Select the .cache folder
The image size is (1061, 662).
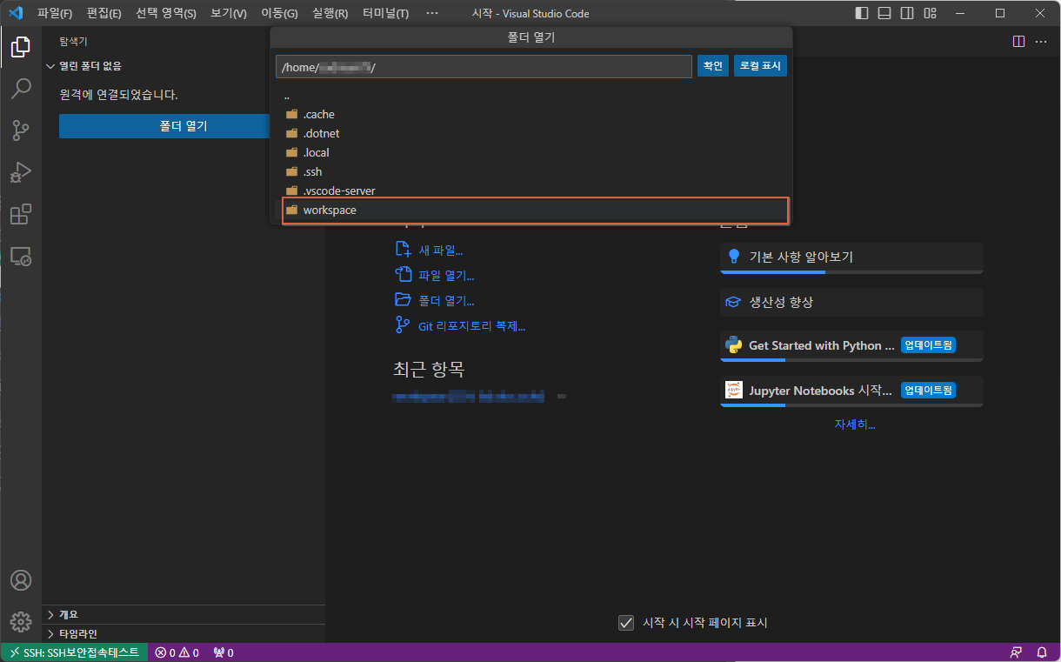pyautogui.click(x=531, y=114)
